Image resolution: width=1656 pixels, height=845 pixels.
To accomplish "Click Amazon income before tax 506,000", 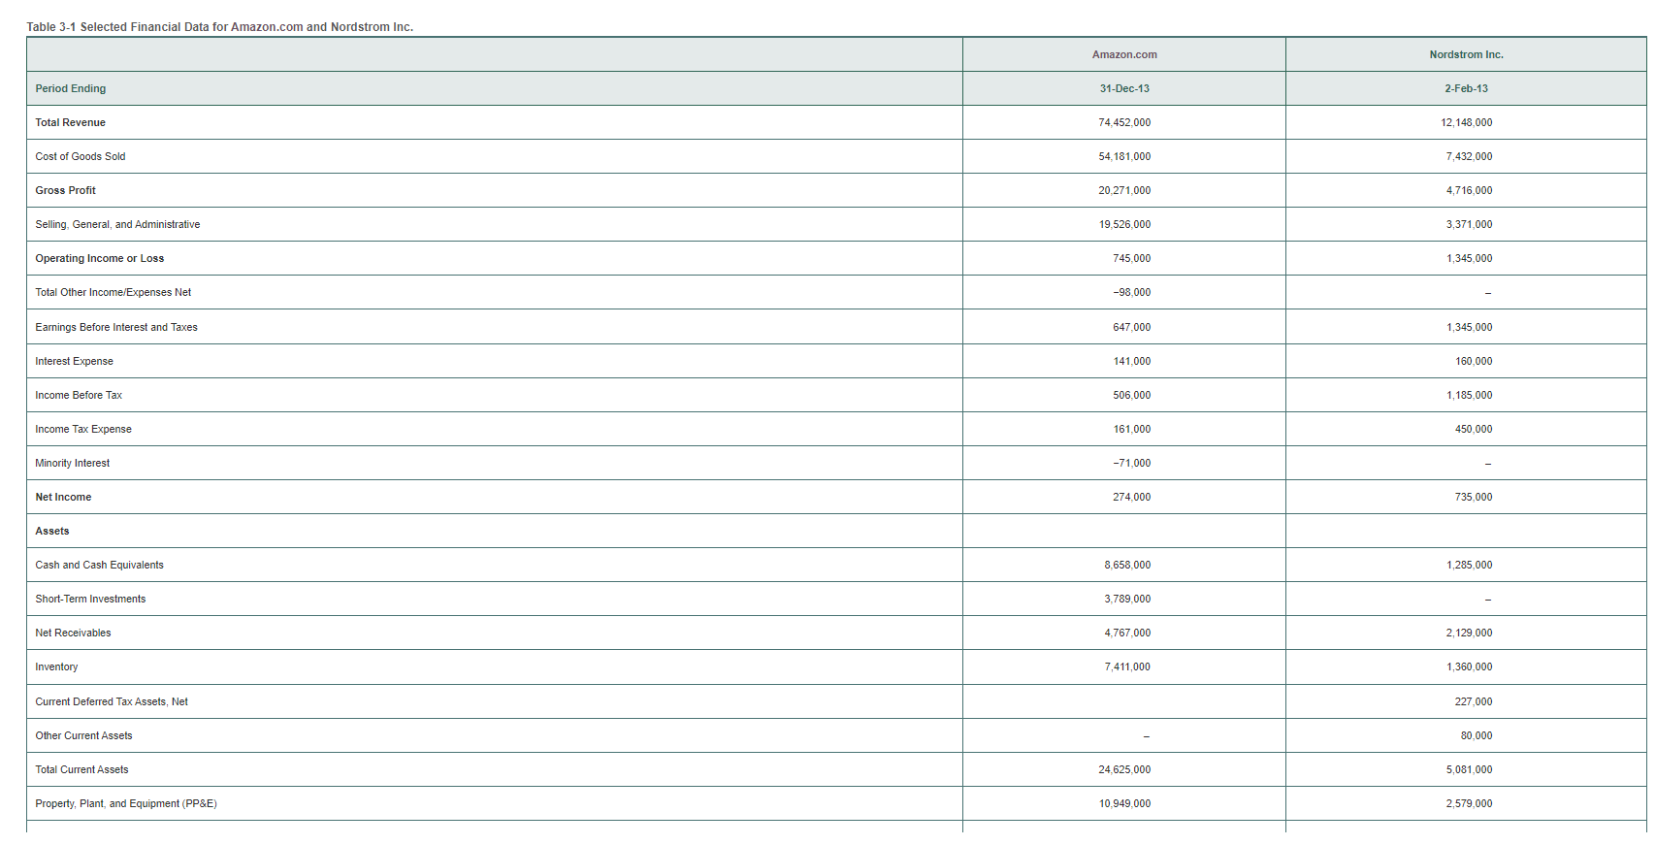I will 1132,395.
